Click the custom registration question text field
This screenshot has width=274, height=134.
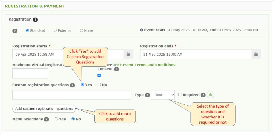[72, 95]
